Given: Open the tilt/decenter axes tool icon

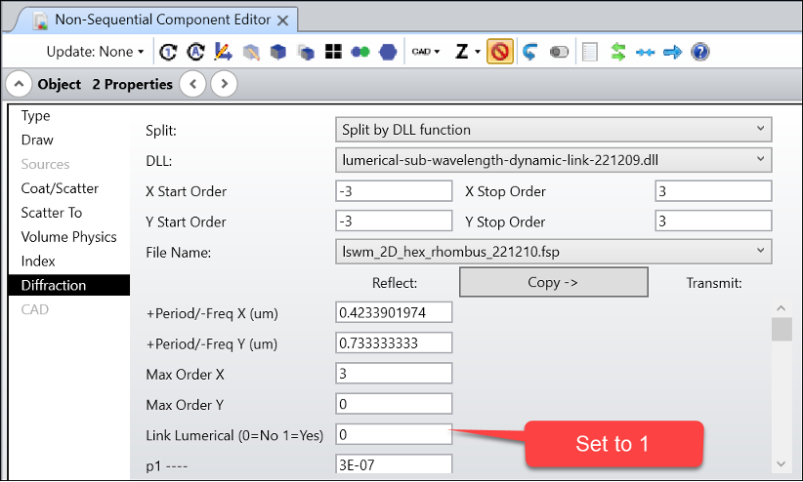Looking at the screenshot, I should (223, 52).
